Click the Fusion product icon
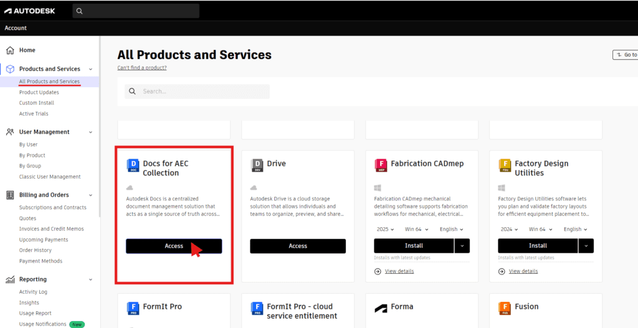The height and width of the screenshot is (328, 638). click(x=505, y=307)
